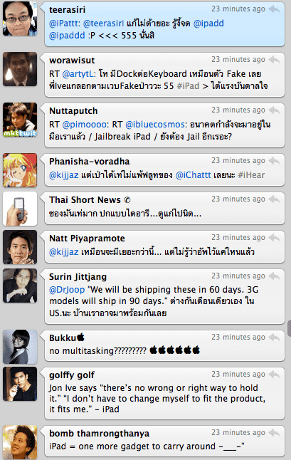Image resolution: width=291 pixels, height=460 pixels.
Task: Click reply arrow on Nuttaputch's tweet
Action: 275,110
